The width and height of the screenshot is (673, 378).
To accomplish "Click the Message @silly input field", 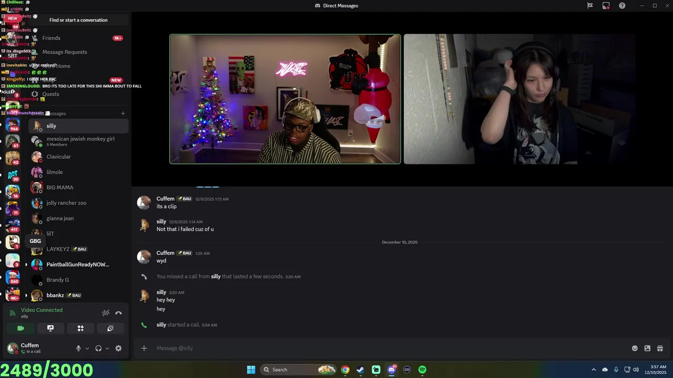I will (389, 348).
